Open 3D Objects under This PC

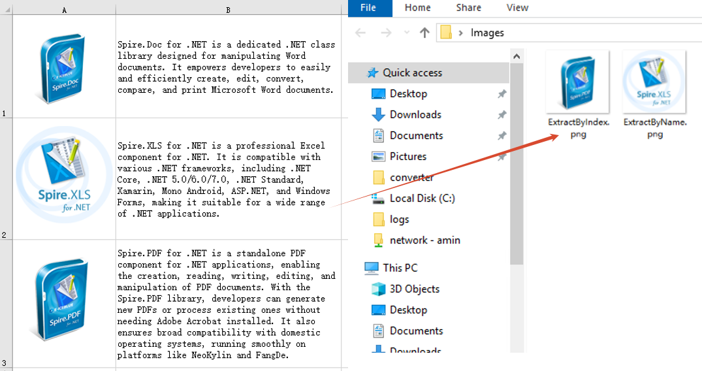(x=415, y=289)
